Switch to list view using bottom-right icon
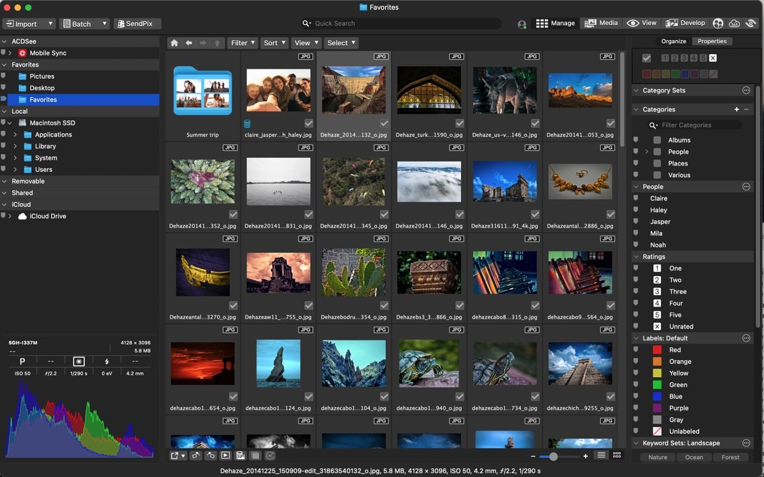Screen dimensions: 764x477 pos(602,455)
